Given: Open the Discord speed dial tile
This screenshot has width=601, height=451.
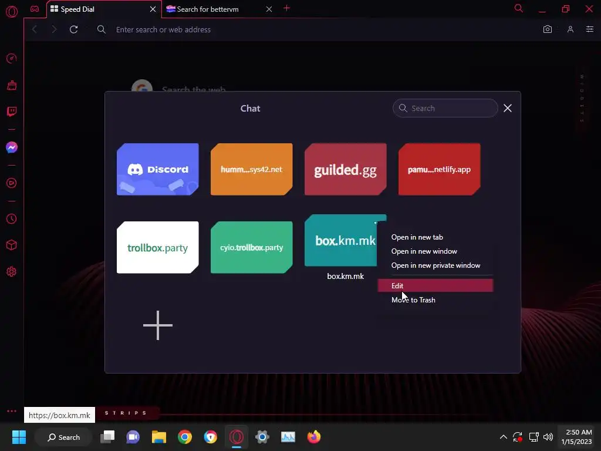Looking at the screenshot, I should [x=157, y=169].
